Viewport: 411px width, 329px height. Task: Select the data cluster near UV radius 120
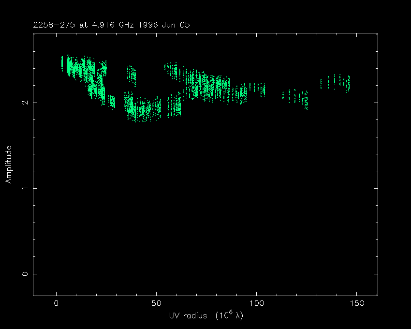tap(296, 97)
